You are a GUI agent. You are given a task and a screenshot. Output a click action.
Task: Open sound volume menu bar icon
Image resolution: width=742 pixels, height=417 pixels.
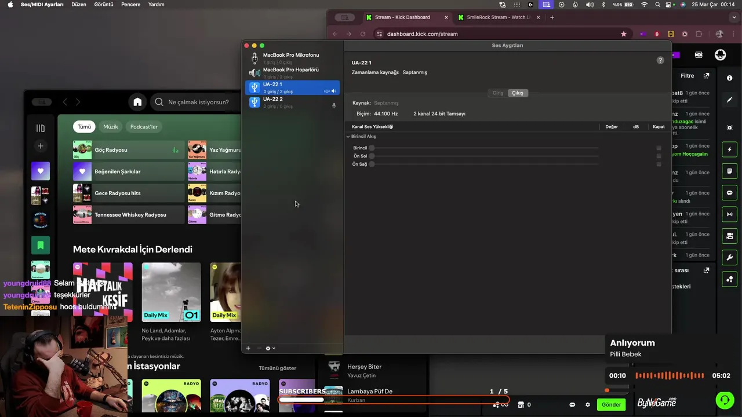pos(590,4)
